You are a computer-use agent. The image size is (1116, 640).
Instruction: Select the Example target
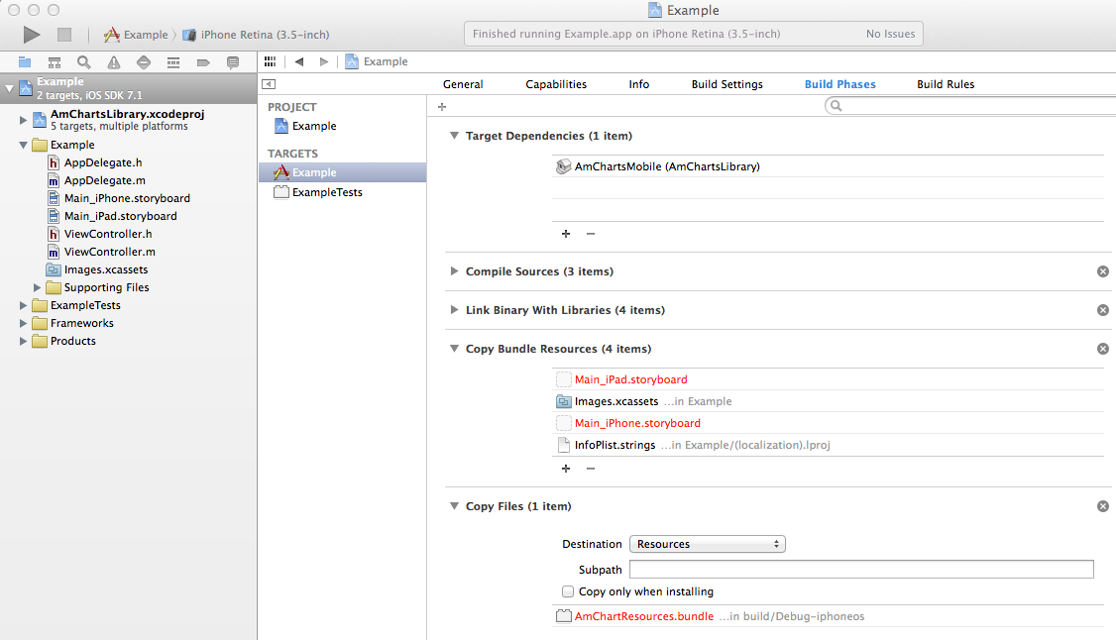[x=342, y=172]
